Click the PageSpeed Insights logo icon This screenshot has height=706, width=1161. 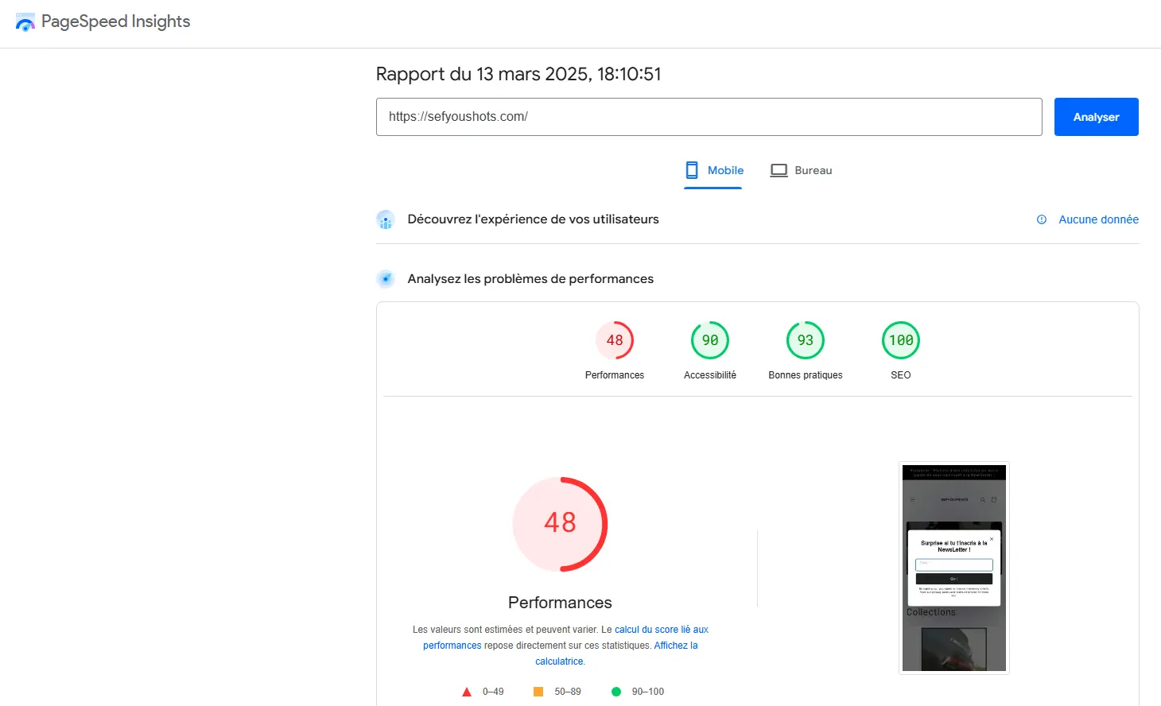click(x=25, y=22)
